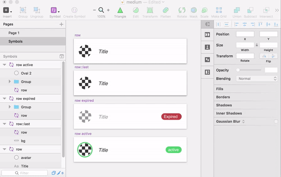Enable the Gaussian Blur checkbox
The image size is (281, 177).
[x=276, y=121]
